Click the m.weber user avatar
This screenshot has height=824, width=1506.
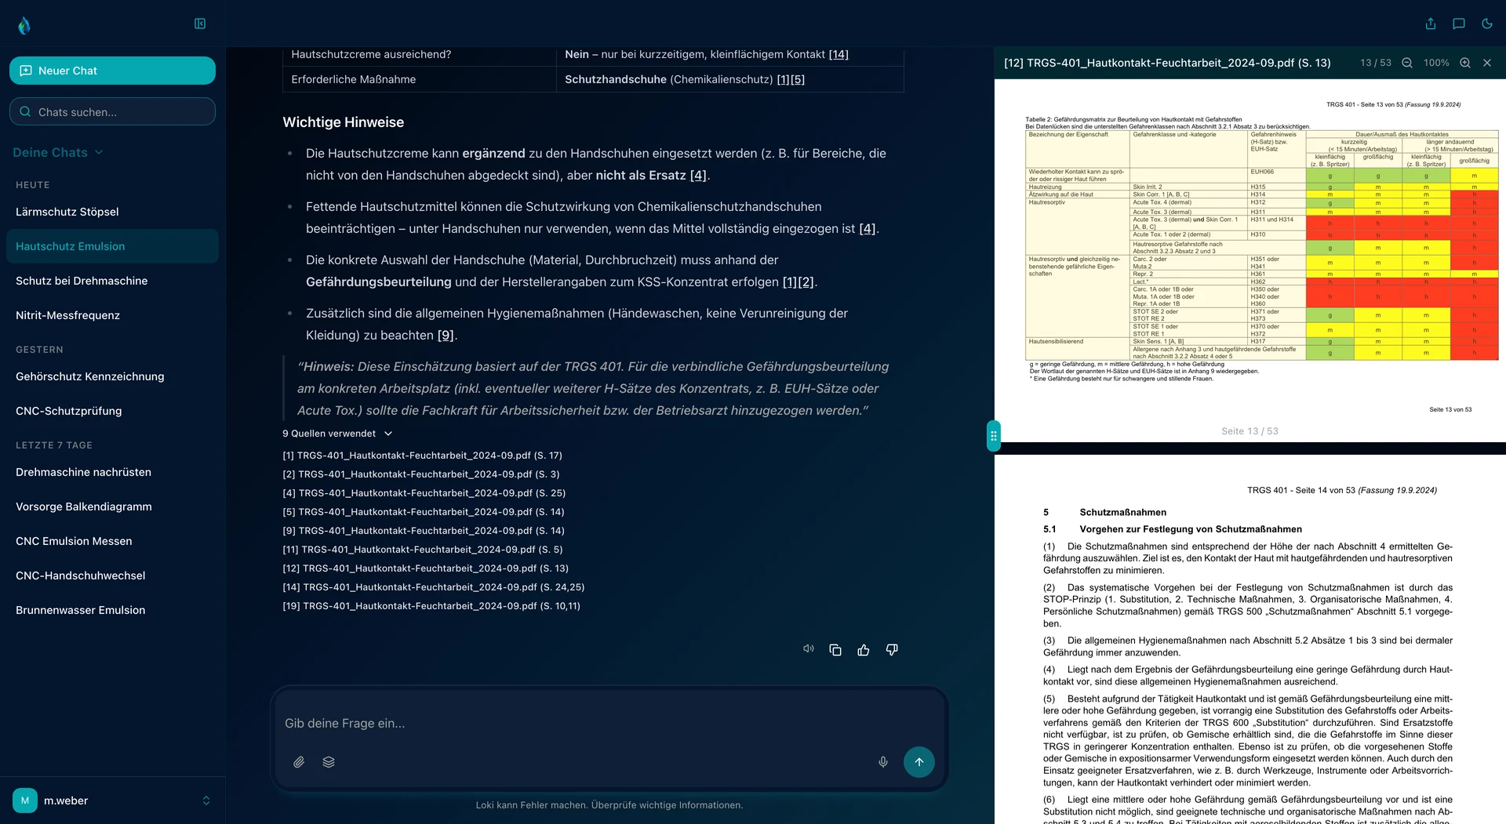coord(25,800)
